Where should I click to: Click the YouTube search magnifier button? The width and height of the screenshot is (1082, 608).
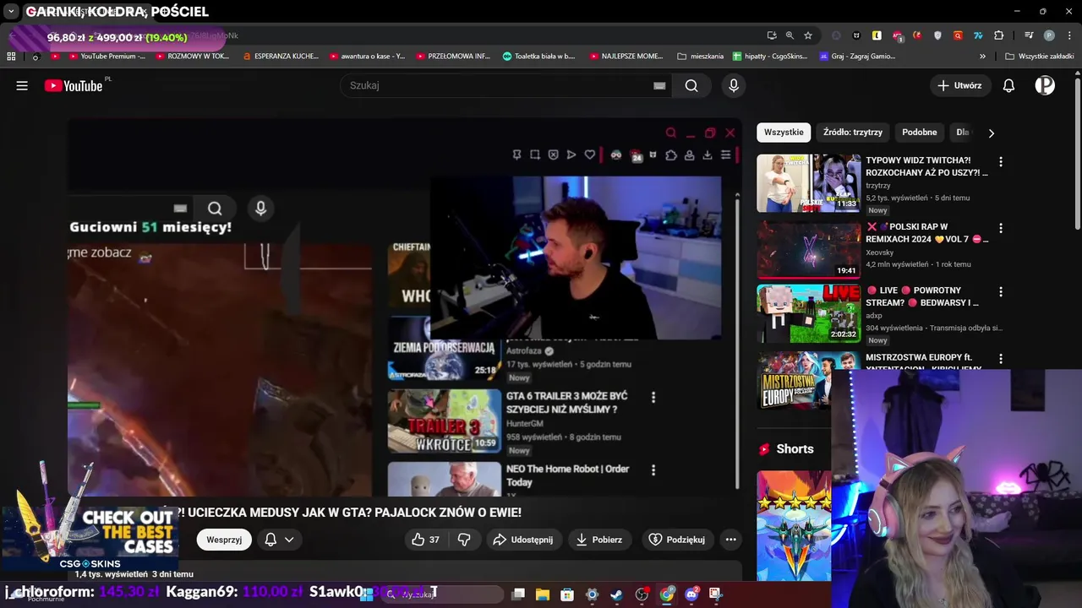[691, 85]
